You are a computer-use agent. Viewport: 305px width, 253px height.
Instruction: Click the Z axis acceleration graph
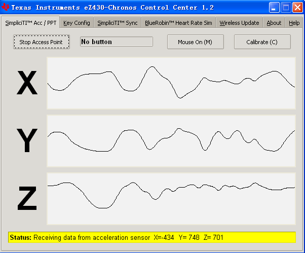pyautogui.click(x=171, y=199)
